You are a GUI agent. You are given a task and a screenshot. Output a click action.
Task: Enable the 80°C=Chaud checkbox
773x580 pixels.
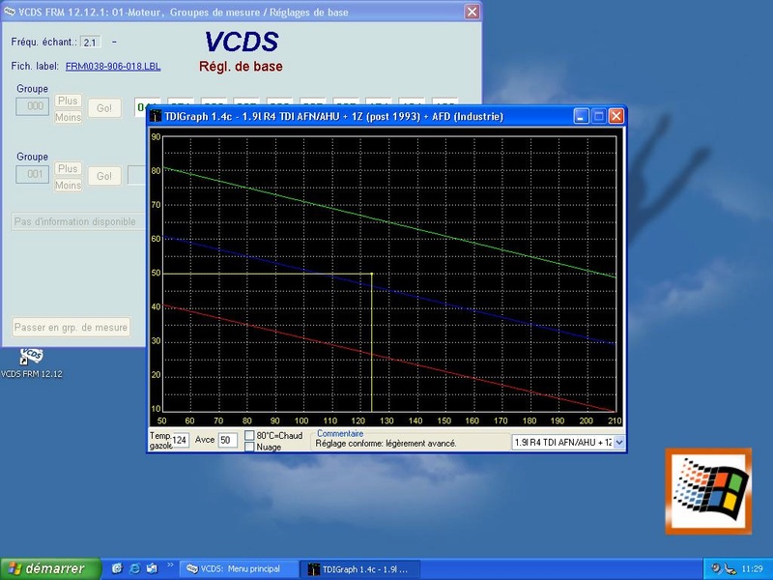pos(250,436)
